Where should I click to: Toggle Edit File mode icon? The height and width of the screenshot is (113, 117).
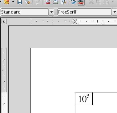tap(37, 2)
